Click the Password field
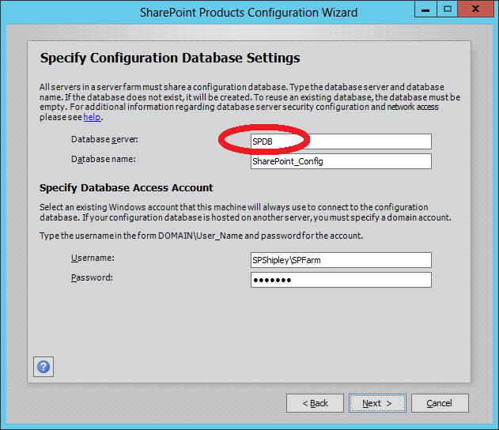499x430 pixels. click(341, 280)
